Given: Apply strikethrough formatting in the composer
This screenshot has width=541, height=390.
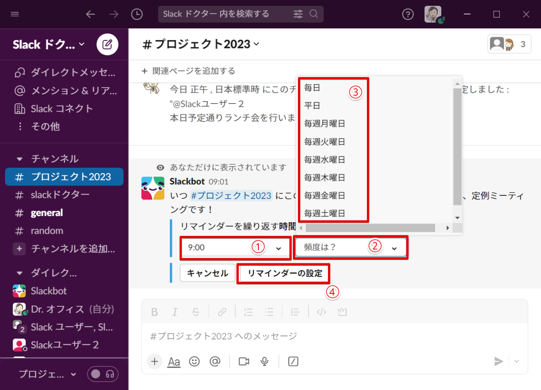Looking at the screenshot, I should (196, 312).
